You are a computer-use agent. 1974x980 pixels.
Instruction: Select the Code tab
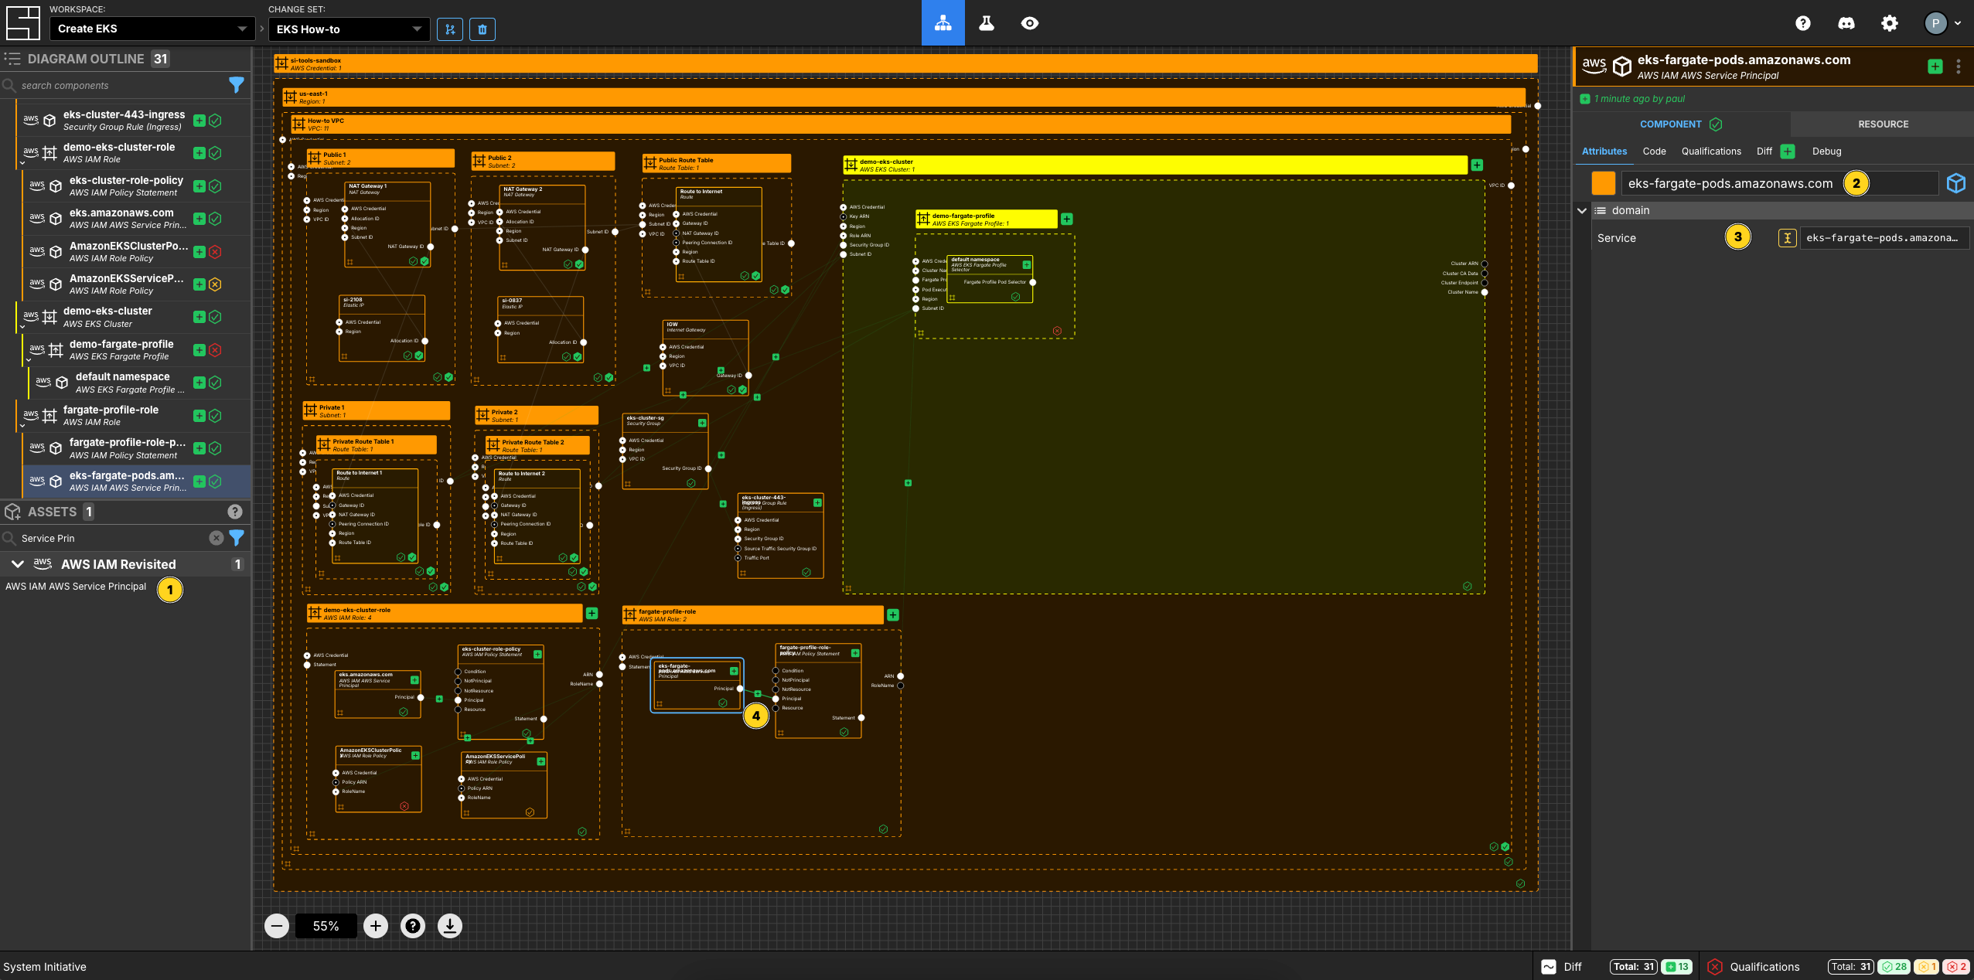coord(1654,151)
